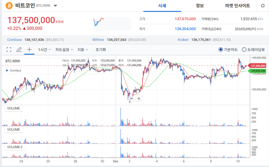Image resolution: width=269 pixels, height=167 pixels.
Task: Select the crosshair cursor tool
Action: point(29,50)
